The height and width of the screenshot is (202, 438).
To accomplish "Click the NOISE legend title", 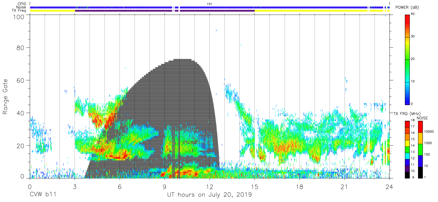I will (422, 118).
